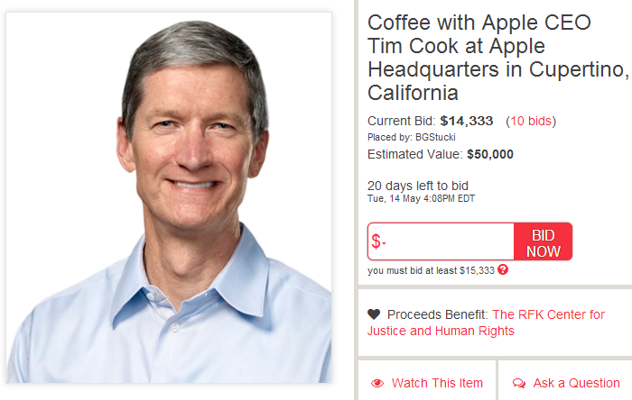632x400 pixels.
Task: Click the eye icon for watching item
Action: (377, 383)
